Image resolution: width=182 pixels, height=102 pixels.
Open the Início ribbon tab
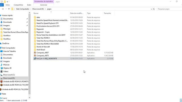[x=8, y=5]
